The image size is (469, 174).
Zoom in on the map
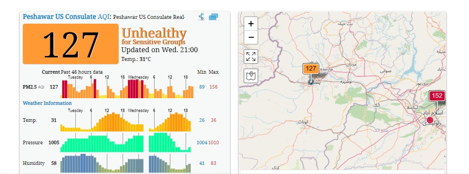click(x=251, y=24)
